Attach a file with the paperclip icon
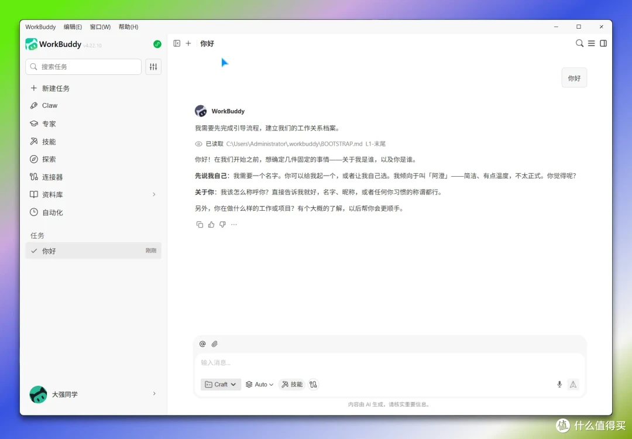632x439 pixels. [x=214, y=344]
